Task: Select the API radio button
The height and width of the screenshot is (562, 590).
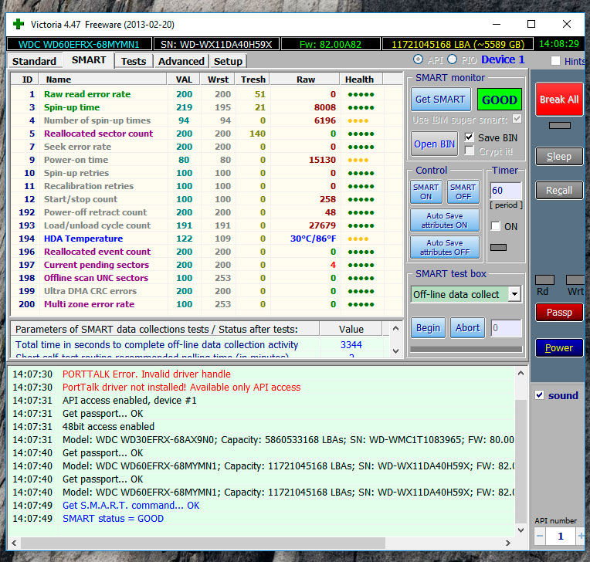Action: point(418,59)
